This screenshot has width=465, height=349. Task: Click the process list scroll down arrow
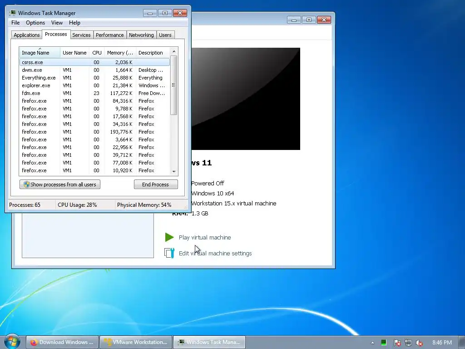pos(174,171)
